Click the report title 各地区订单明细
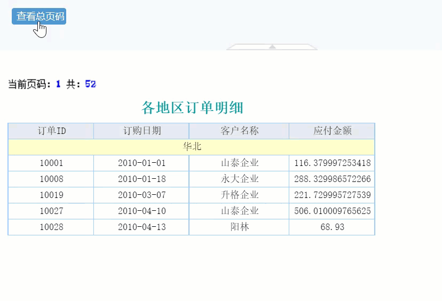The width and height of the screenshot is (442, 301). [x=192, y=108]
